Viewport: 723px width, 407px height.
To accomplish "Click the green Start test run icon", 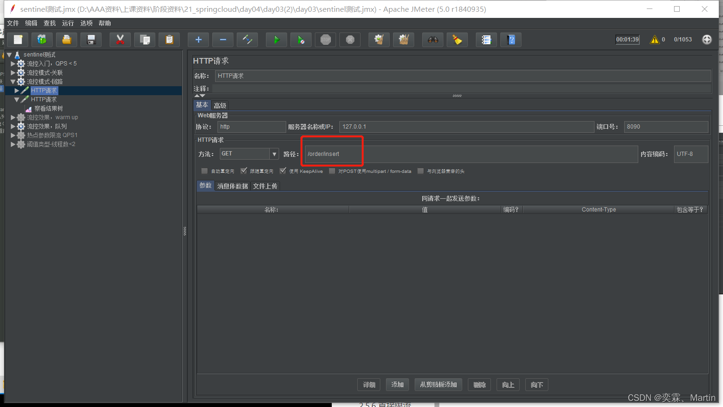I will coord(276,40).
